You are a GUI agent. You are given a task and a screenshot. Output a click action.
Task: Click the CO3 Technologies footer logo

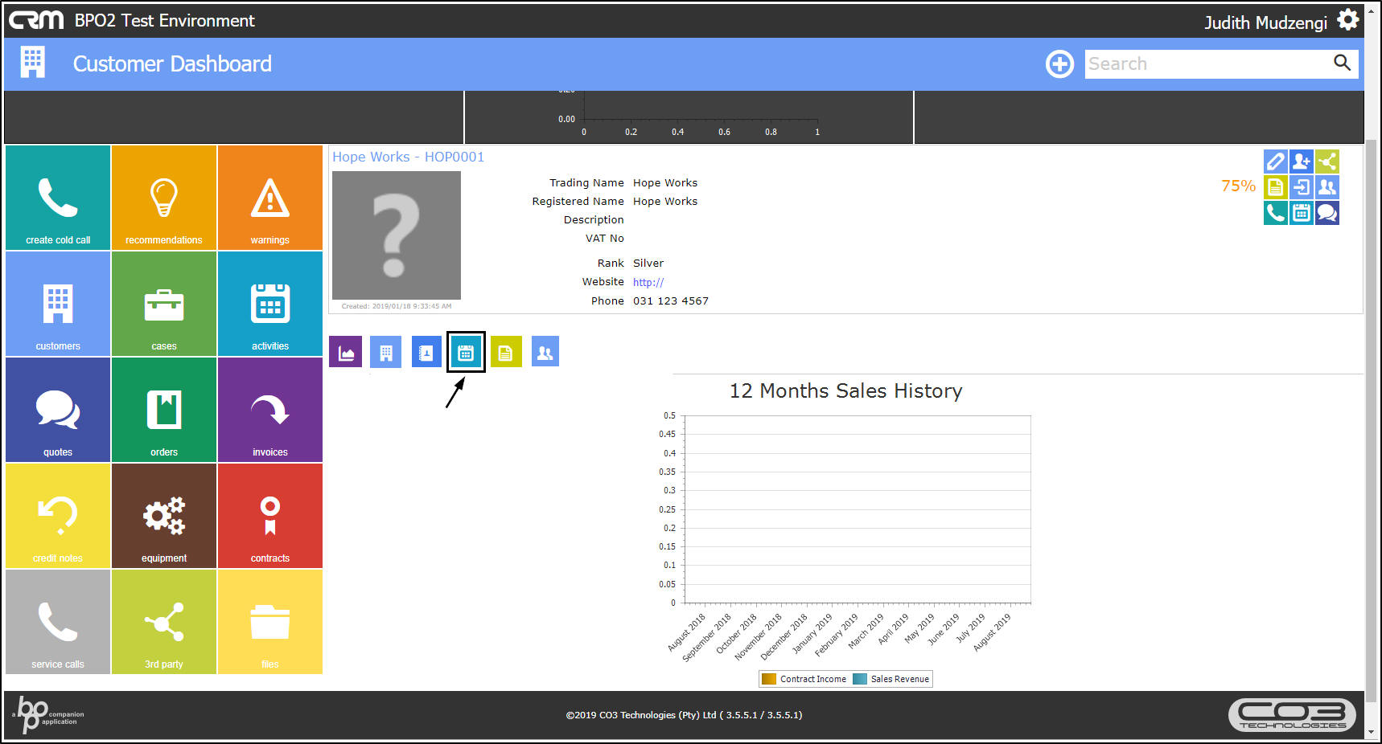1292,714
